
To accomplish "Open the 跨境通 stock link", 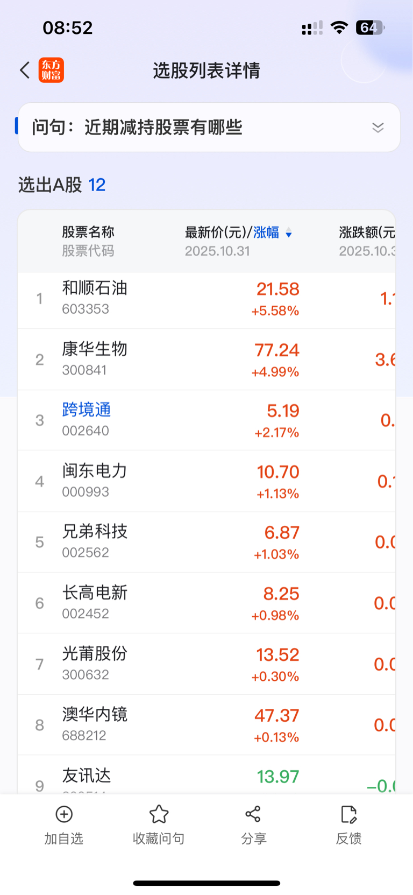I will tap(87, 410).
